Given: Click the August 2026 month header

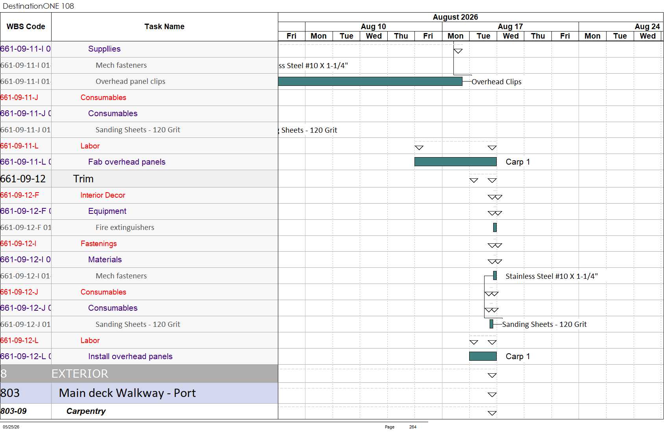Looking at the screenshot, I should pyautogui.click(x=455, y=17).
